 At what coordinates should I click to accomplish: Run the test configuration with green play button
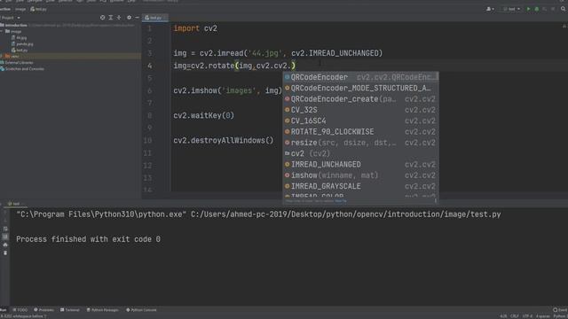coord(529,9)
